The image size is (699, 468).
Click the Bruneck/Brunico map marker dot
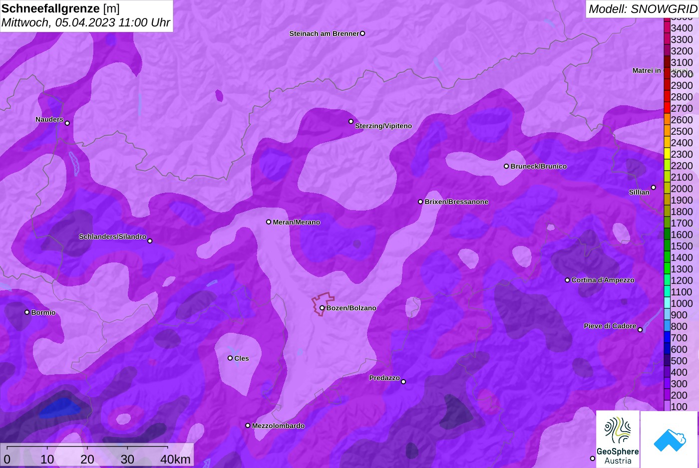[506, 166]
